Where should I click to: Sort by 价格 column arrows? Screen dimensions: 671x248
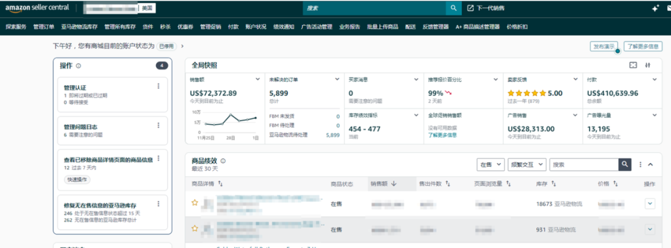pyautogui.click(x=615, y=184)
